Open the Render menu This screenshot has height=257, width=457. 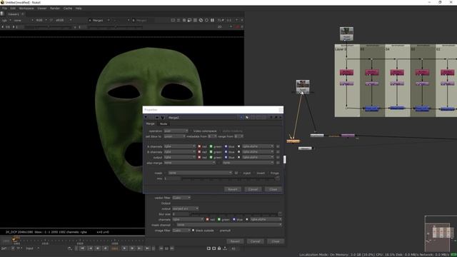point(55,9)
